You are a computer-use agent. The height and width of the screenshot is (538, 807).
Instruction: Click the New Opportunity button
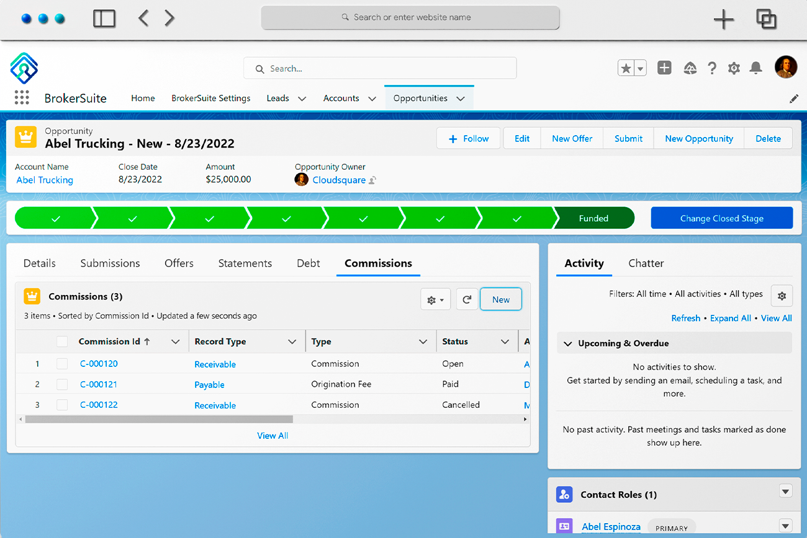(x=699, y=138)
